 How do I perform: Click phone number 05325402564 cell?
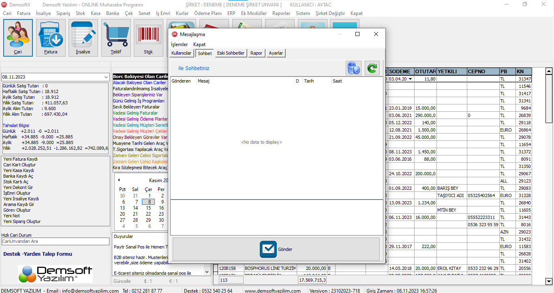[x=483, y=195]
